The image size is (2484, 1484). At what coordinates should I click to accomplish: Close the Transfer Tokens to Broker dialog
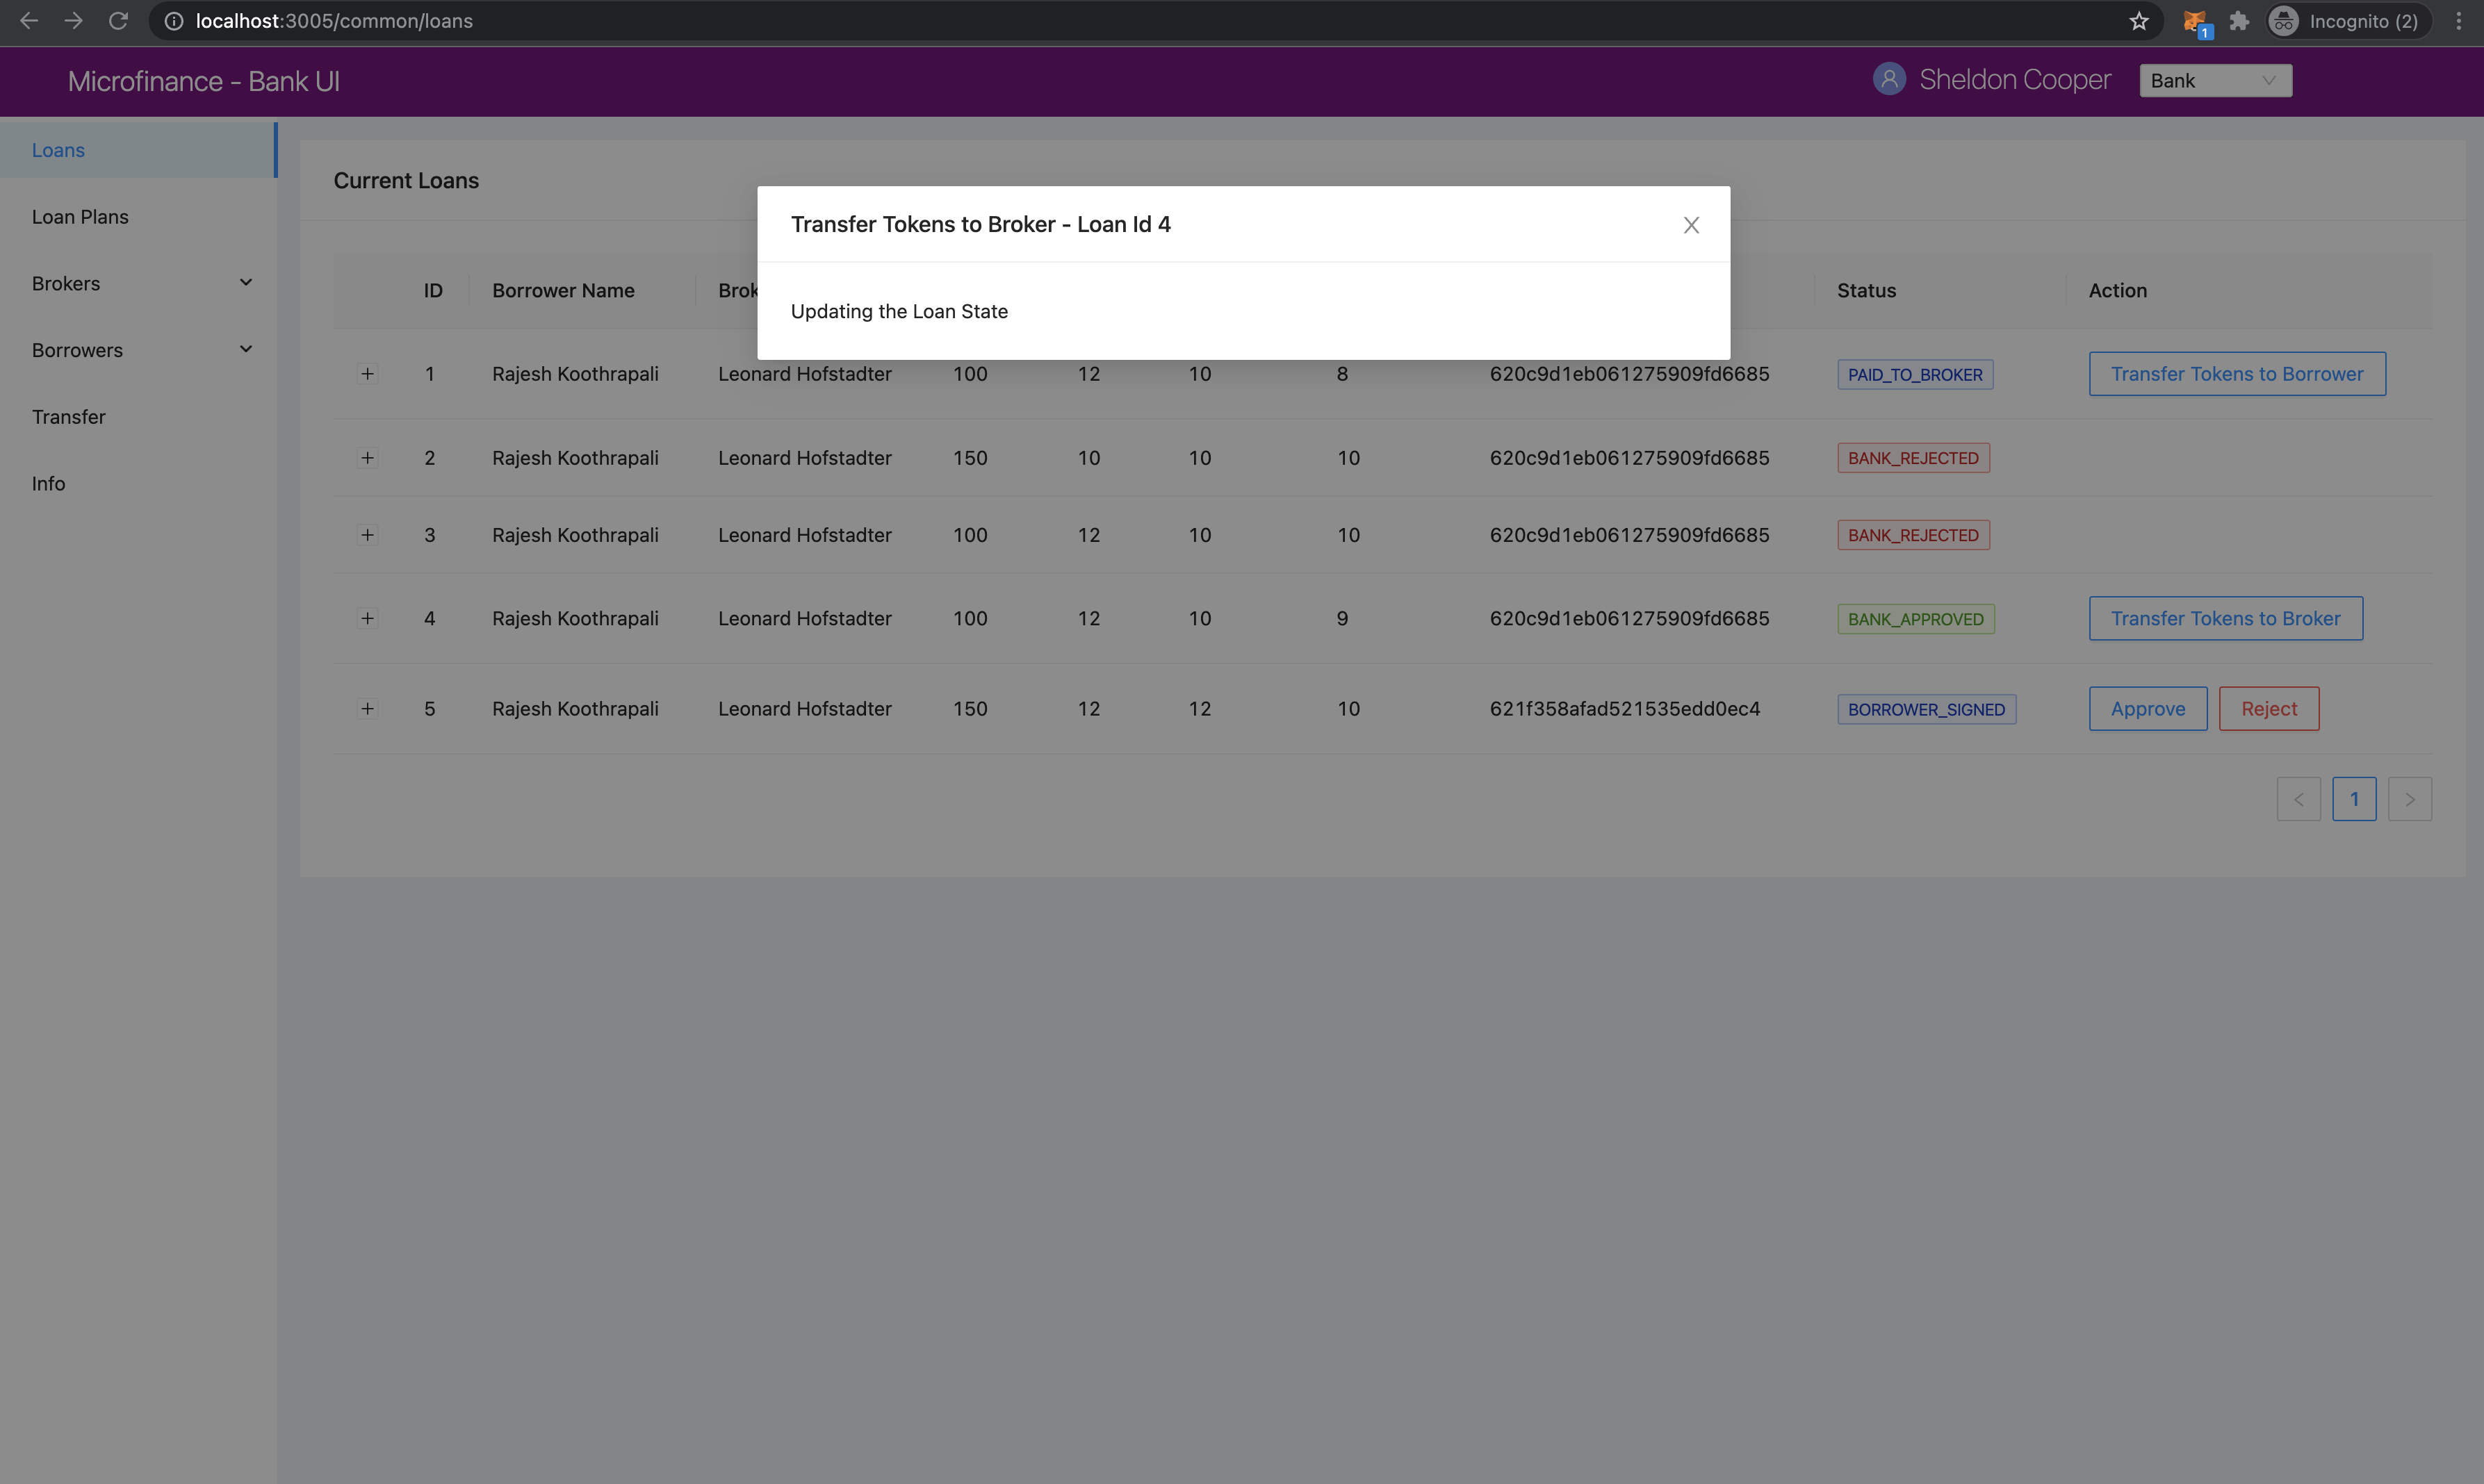point(1691,225)
